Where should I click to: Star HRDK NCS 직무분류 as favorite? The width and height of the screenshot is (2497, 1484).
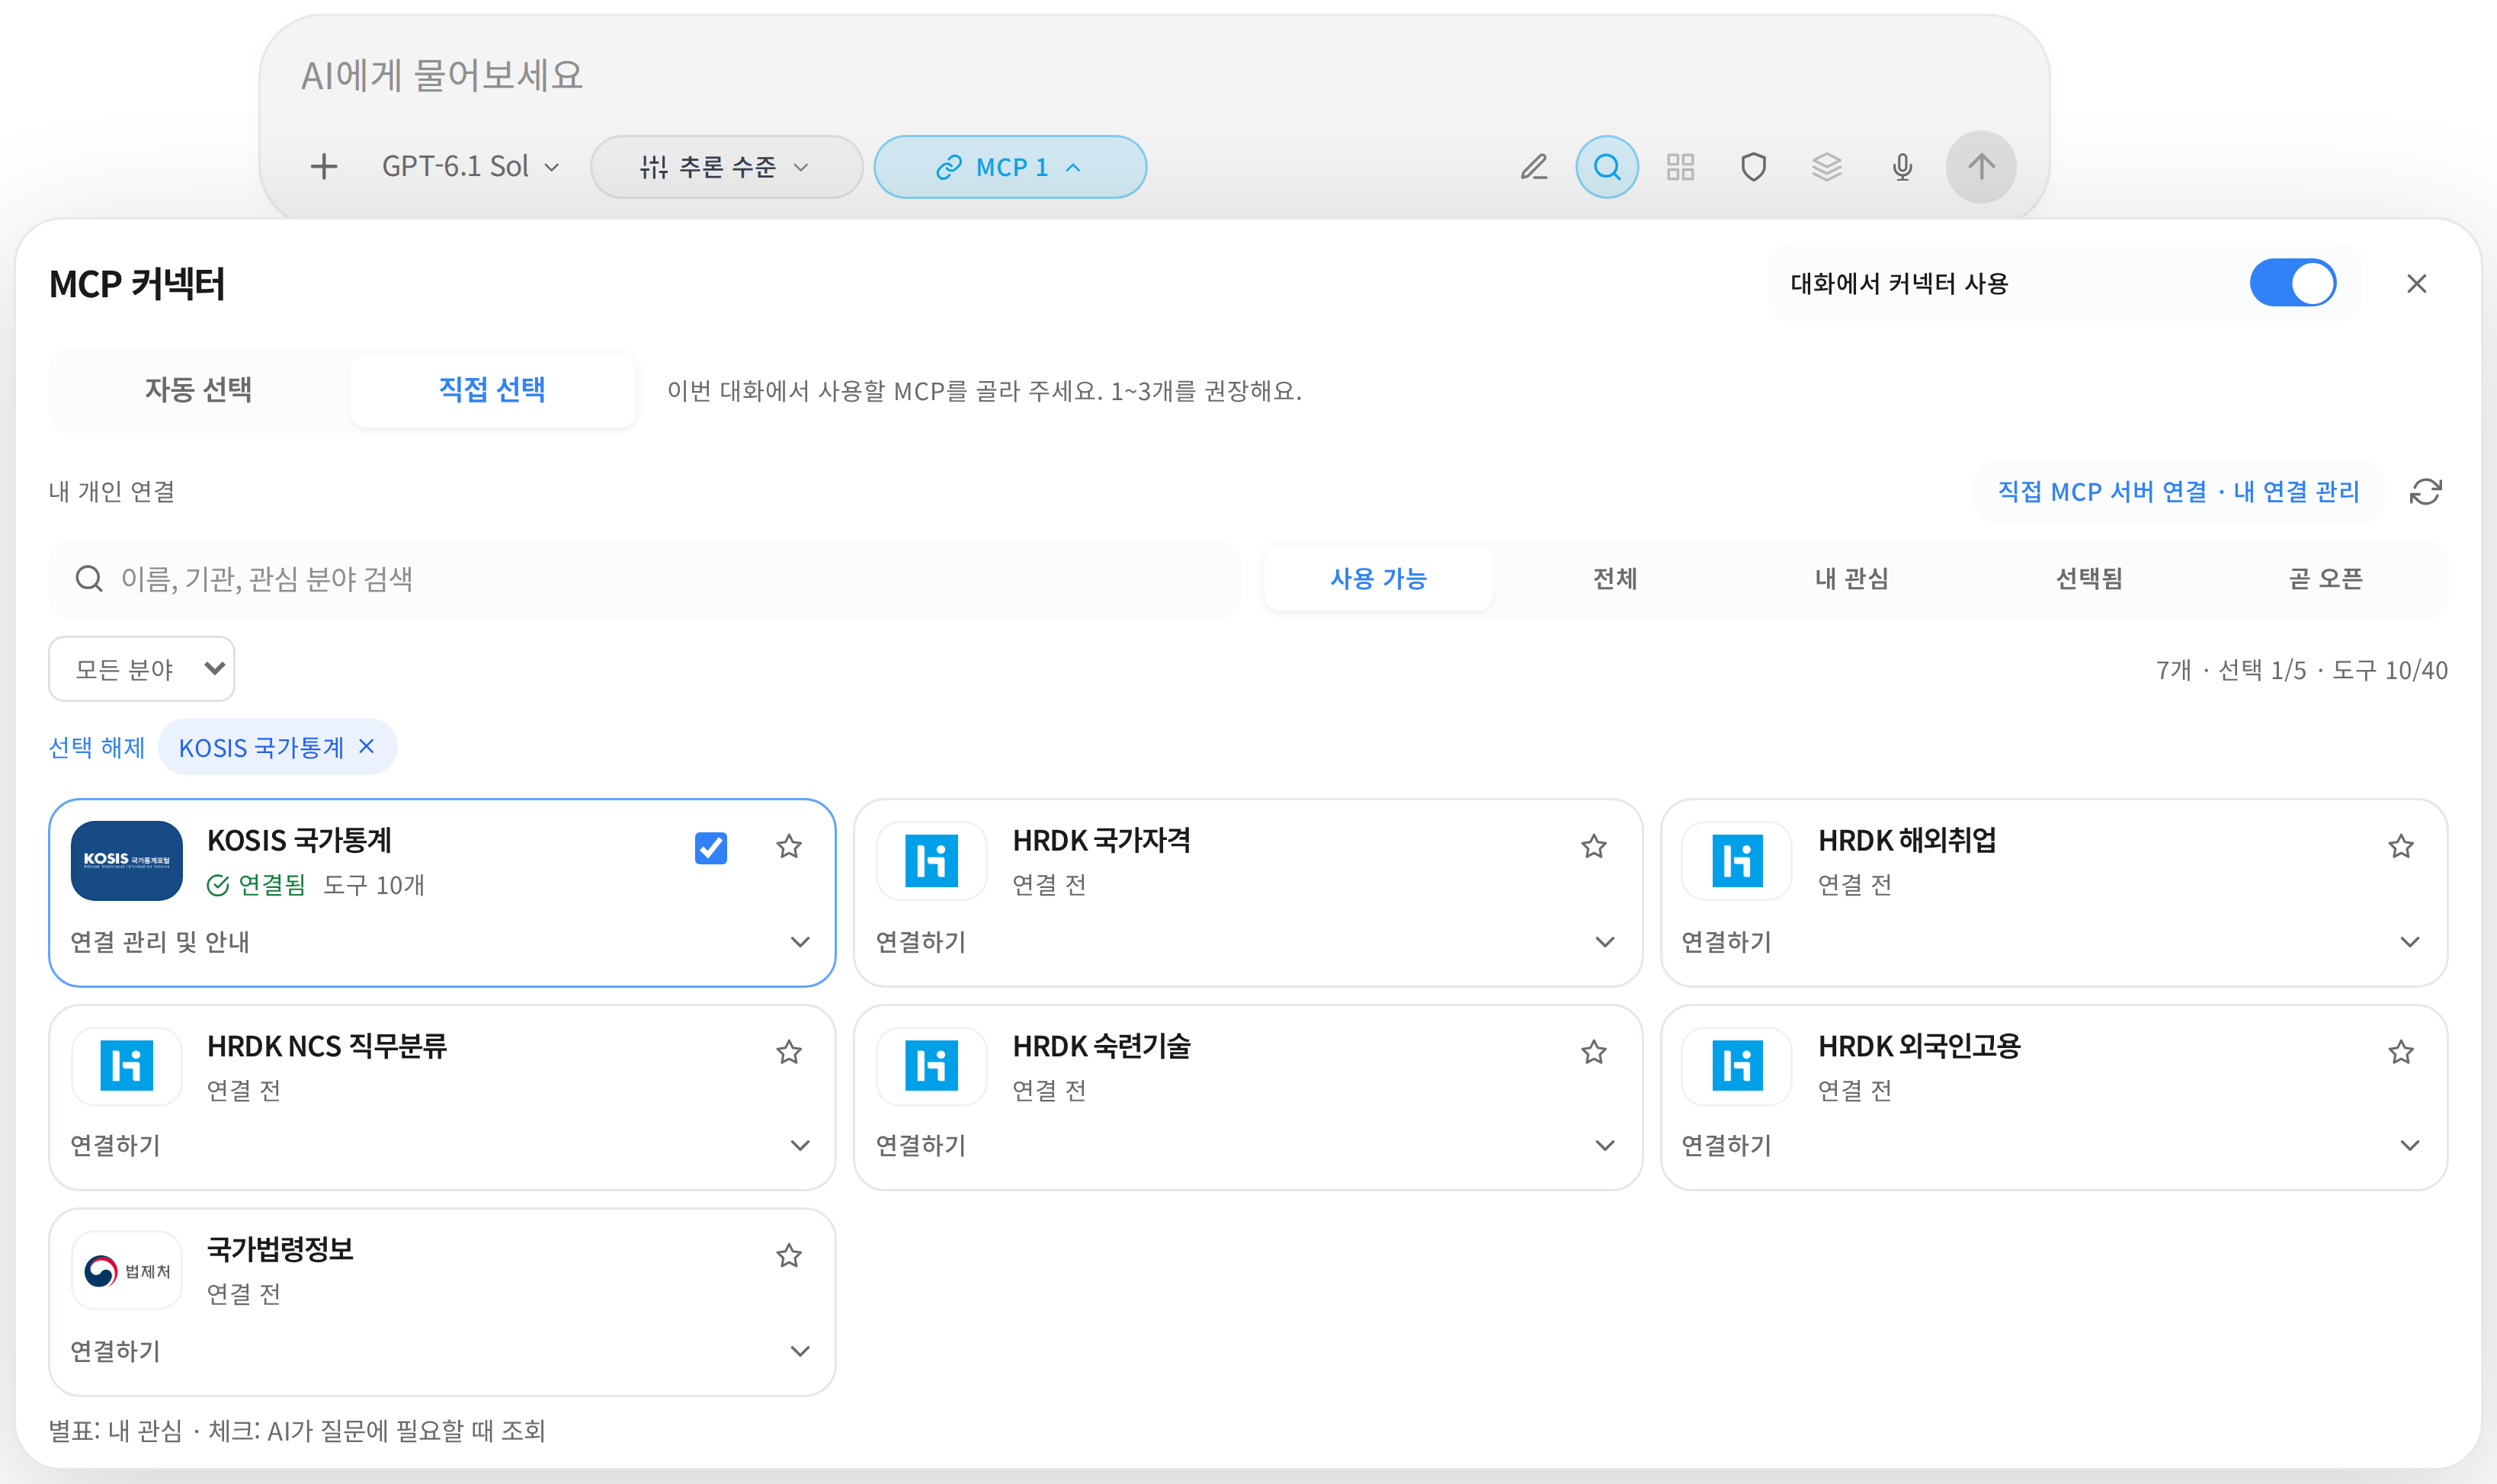(789, 1052)
